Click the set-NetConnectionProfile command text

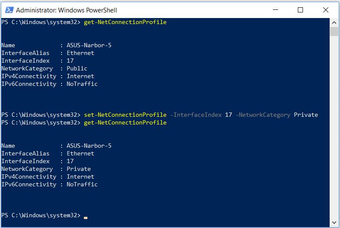tap(125, 115)
